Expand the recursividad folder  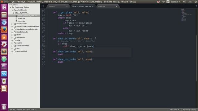12,51
